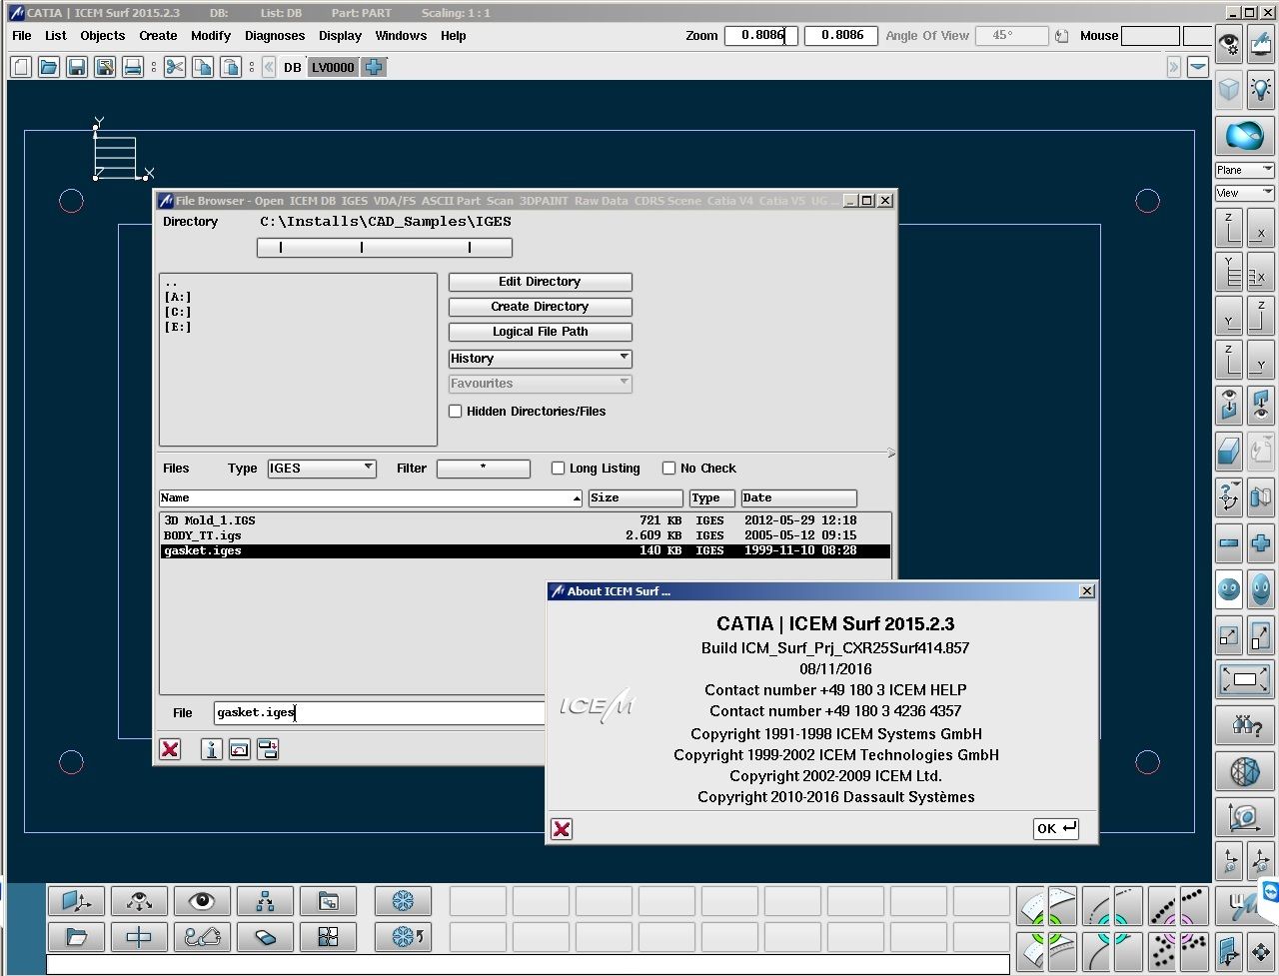The height and width of the screenshot is (976, 1279).
Task: Click the Save floppy disk icon
Action: pyautogui.click(x=77, y=67)
